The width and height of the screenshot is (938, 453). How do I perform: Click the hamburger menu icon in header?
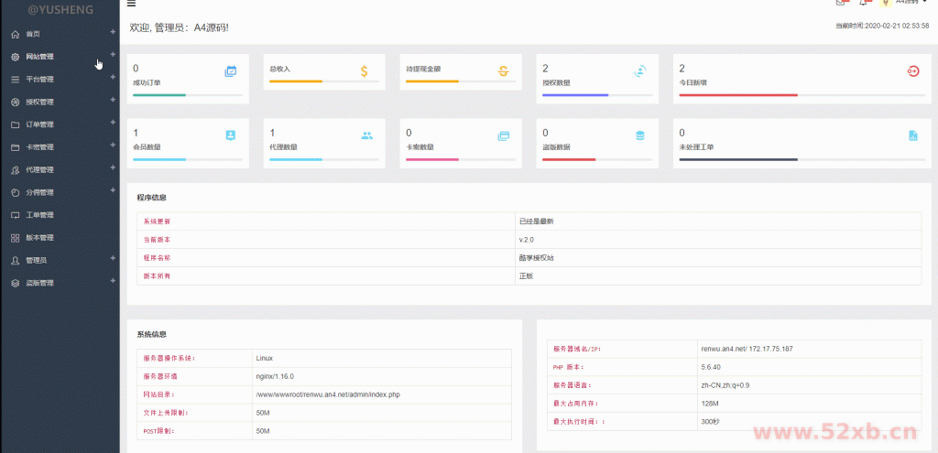pyautogui.click(x=132, y=5)
